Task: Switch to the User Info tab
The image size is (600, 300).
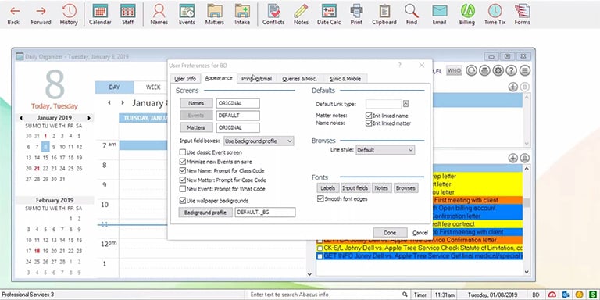Action: [185, 79]
